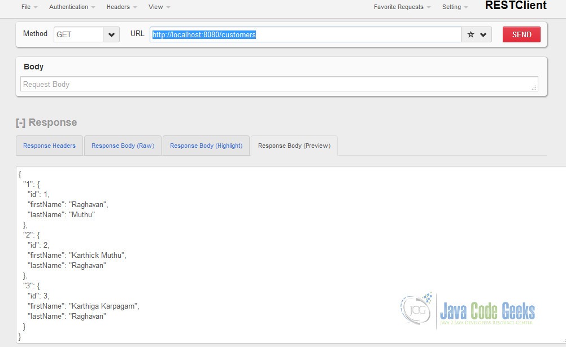
Task: Click the "id": 3 line
Action: tap(38, 296)
